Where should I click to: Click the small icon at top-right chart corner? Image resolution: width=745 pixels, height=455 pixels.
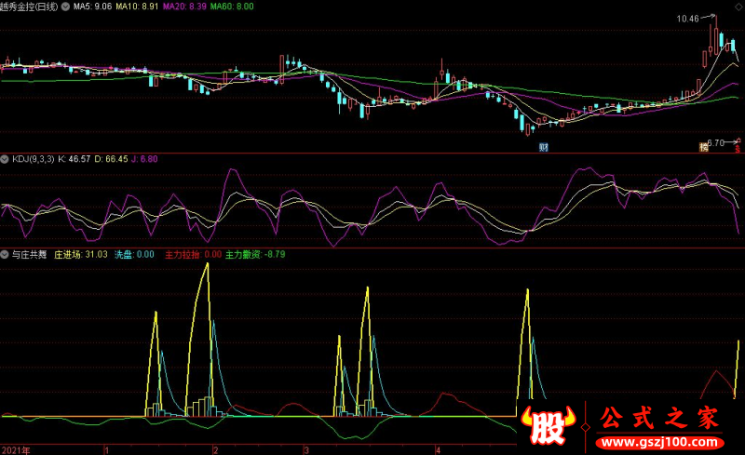tap(737, 7)
